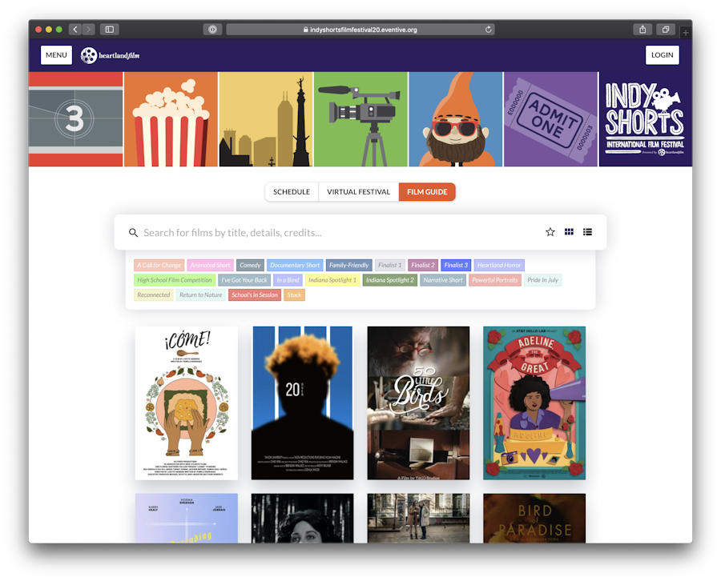Reload the page with the refresh icon
Image resolution: width=721 pixels, height=581 pixels.
point(489,29)
